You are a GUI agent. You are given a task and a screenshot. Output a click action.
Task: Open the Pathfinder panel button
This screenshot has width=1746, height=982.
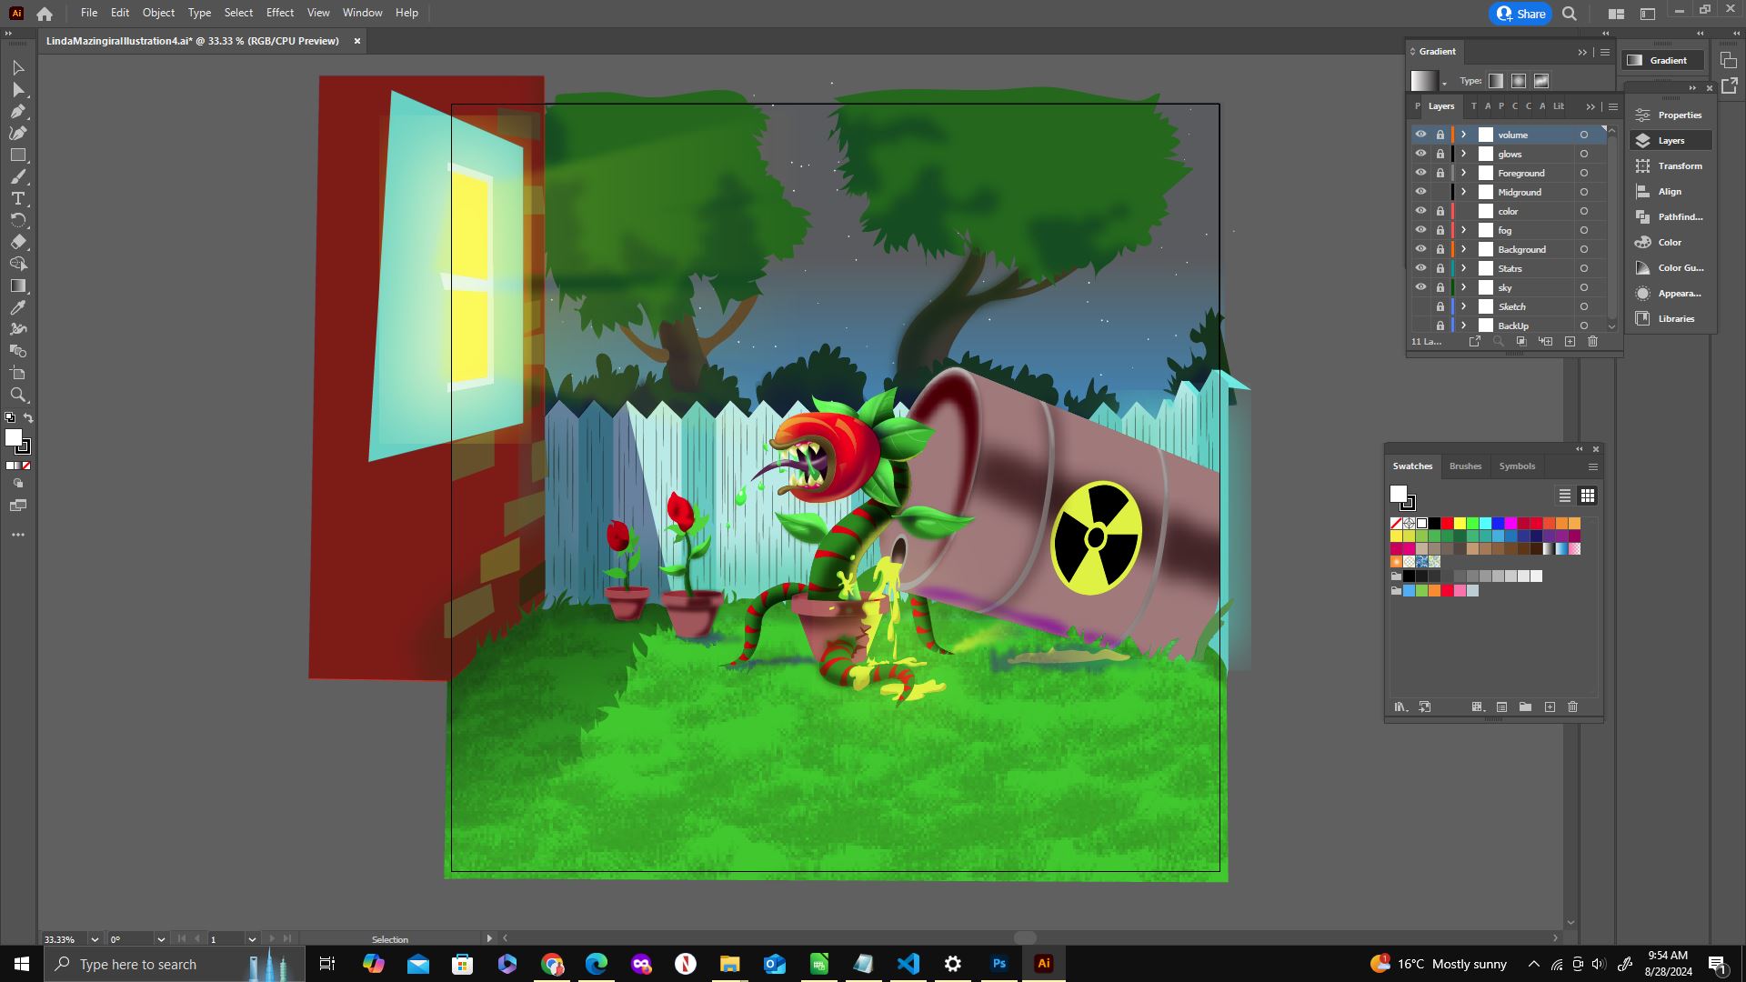click(1671, 217)
